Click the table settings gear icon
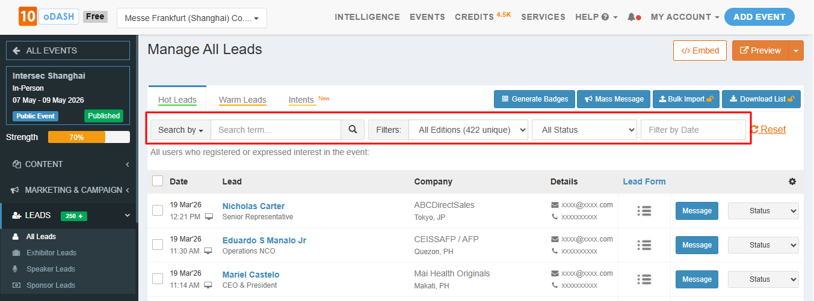 (792, 181)
